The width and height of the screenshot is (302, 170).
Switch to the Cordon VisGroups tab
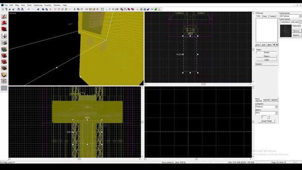(272, 16)
